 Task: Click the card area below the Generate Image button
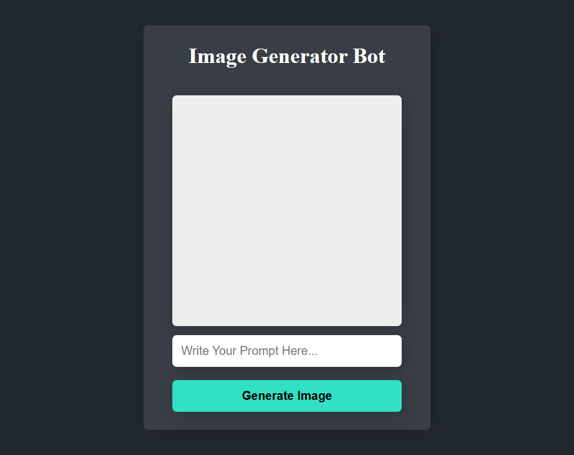[x=286, y=421]
